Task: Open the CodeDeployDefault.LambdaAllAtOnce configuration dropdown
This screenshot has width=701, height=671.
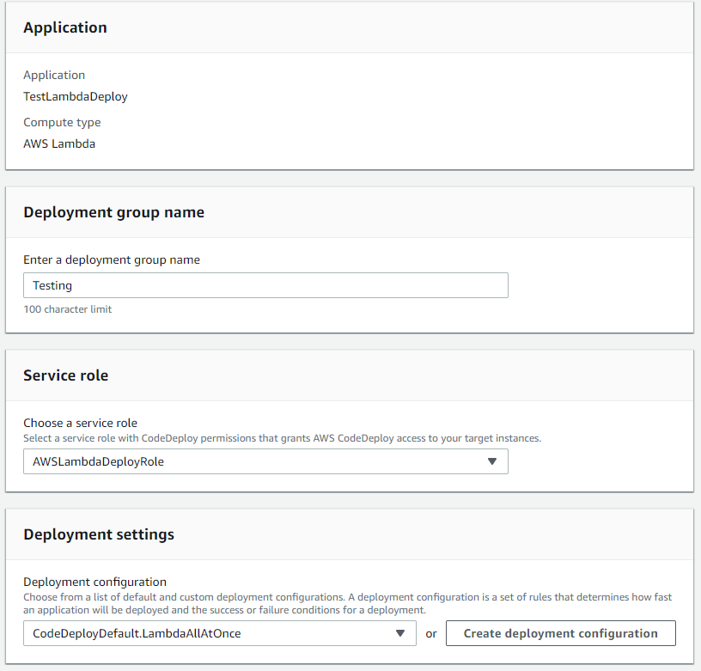Action: (x=220, y=633)
